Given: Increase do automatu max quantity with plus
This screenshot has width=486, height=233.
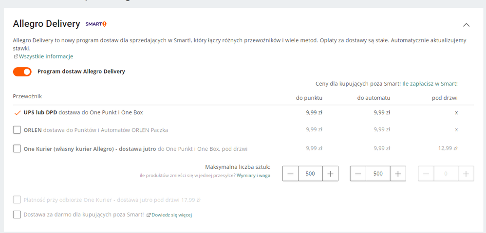Looking at the screenshot, I should click(x=398, y=174).
